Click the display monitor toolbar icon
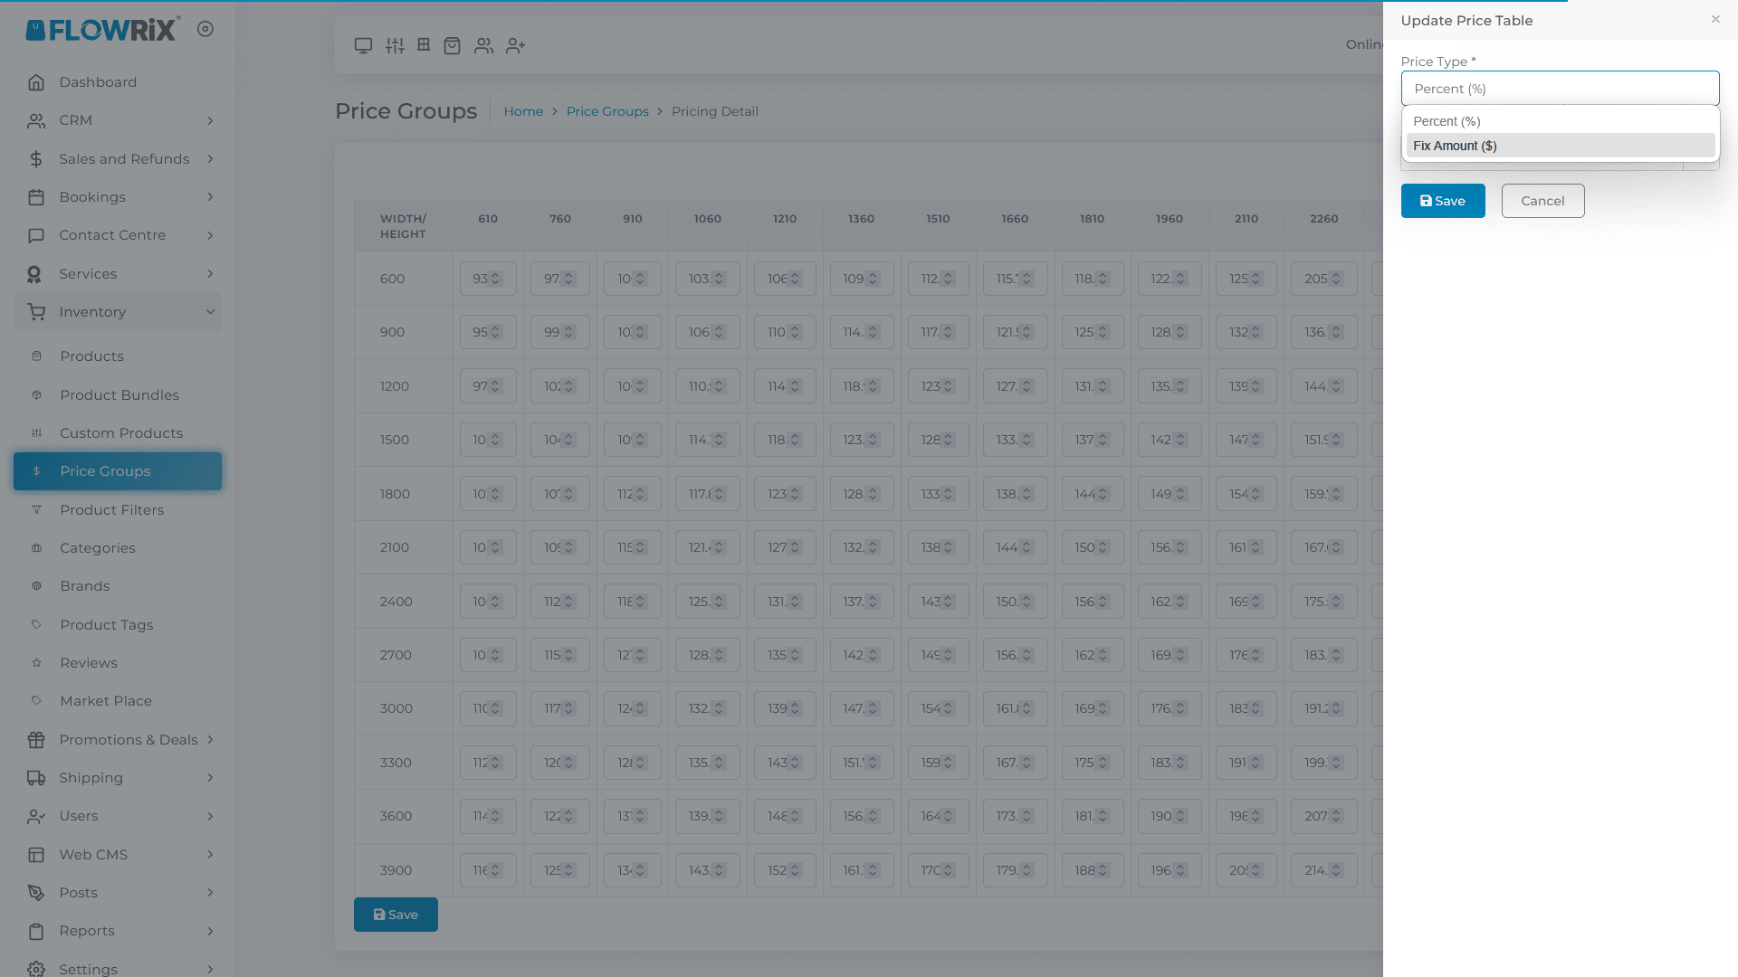 click(x=363, y=45)
